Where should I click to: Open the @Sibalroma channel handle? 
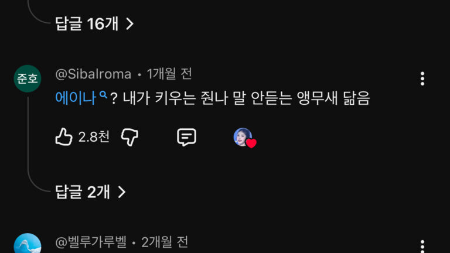(x=93, y=74)
